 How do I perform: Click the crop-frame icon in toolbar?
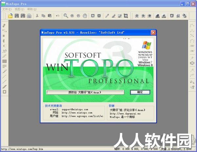point(126,16)
